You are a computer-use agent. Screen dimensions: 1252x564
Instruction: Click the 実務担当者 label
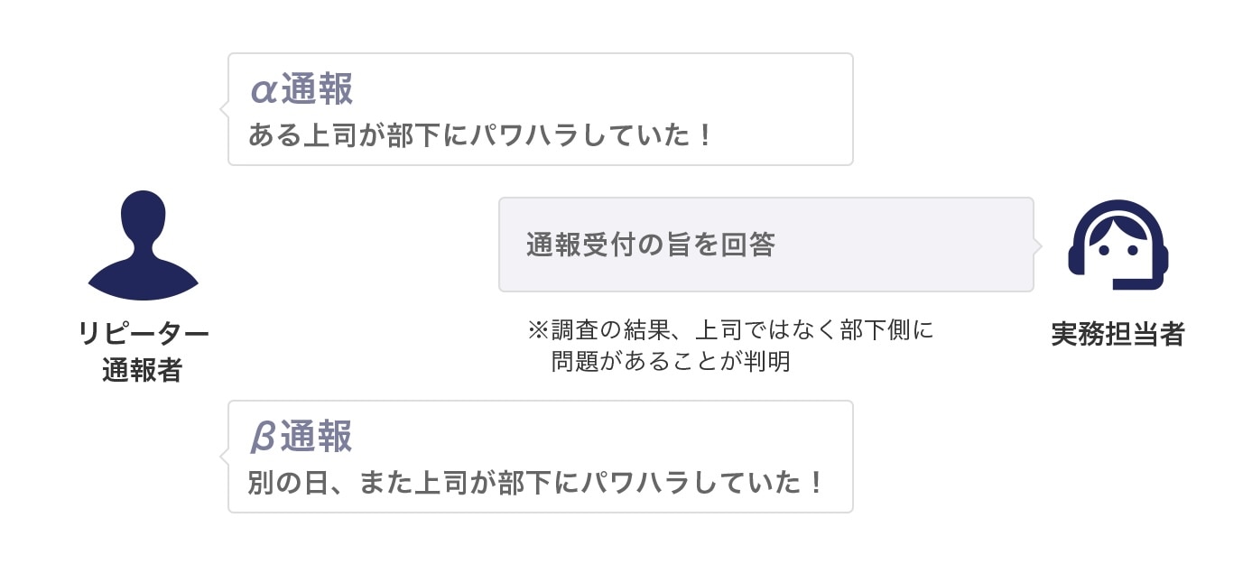click(1118, 335)
